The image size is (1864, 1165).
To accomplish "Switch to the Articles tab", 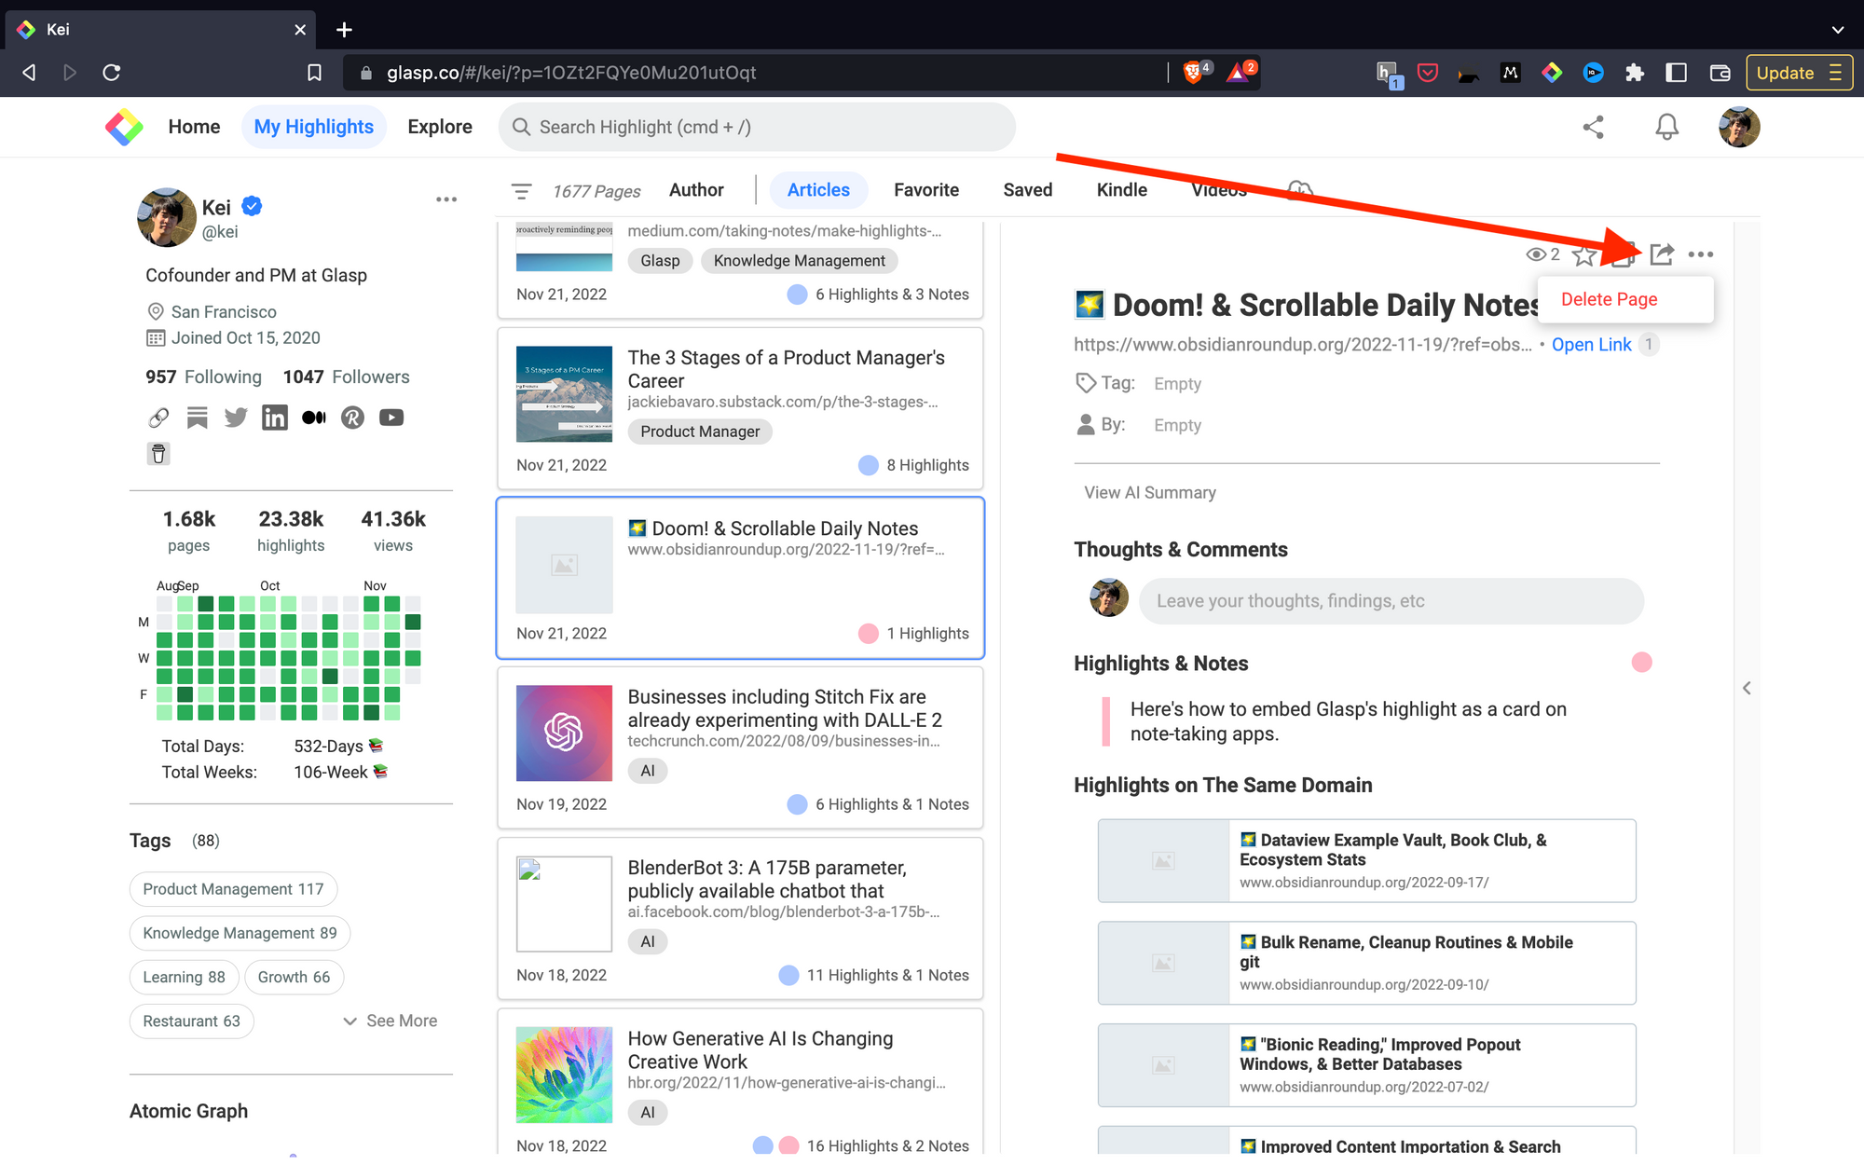I will (818, 190).
